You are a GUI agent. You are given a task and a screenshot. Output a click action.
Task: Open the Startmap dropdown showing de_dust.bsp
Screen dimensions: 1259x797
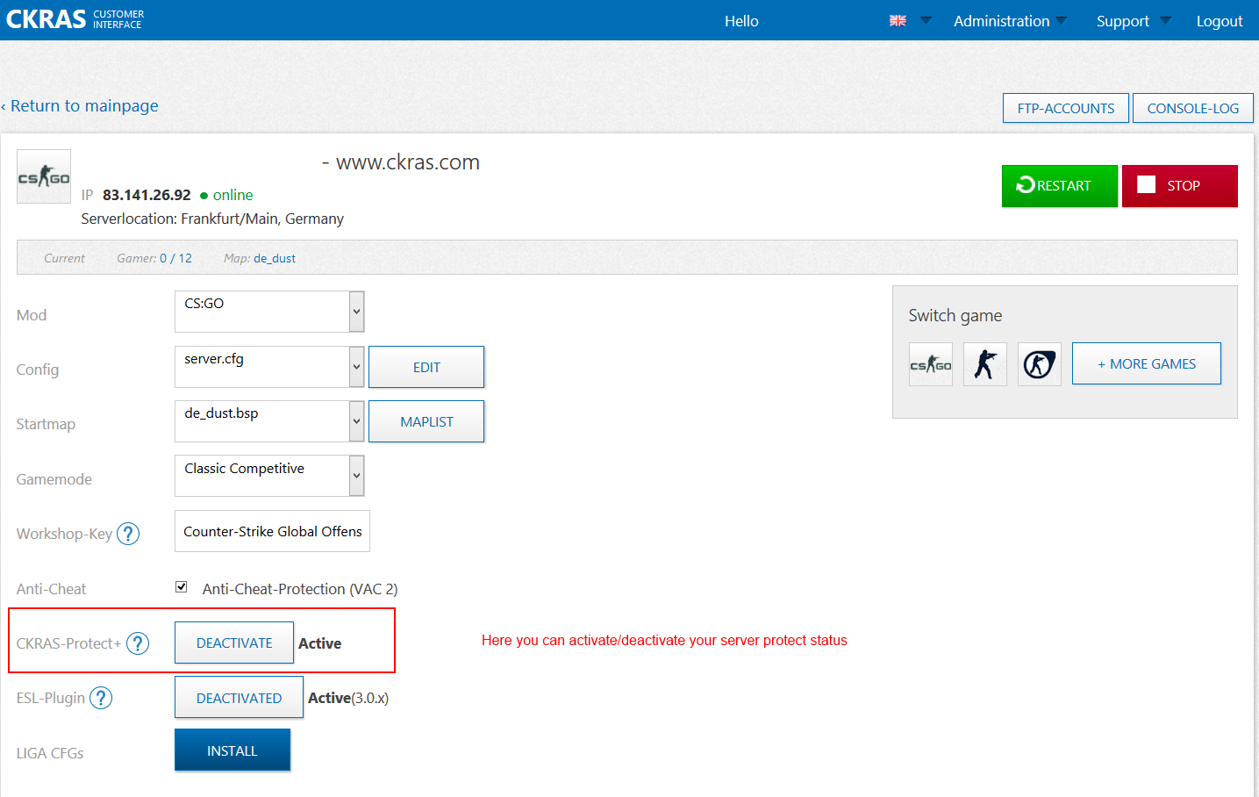pyautogui.click(x=269, y=421)
